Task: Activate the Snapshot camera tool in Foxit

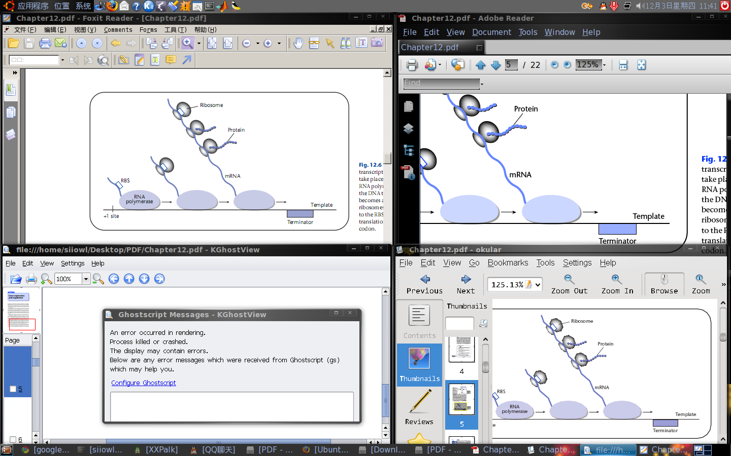Action: point(377,43)
